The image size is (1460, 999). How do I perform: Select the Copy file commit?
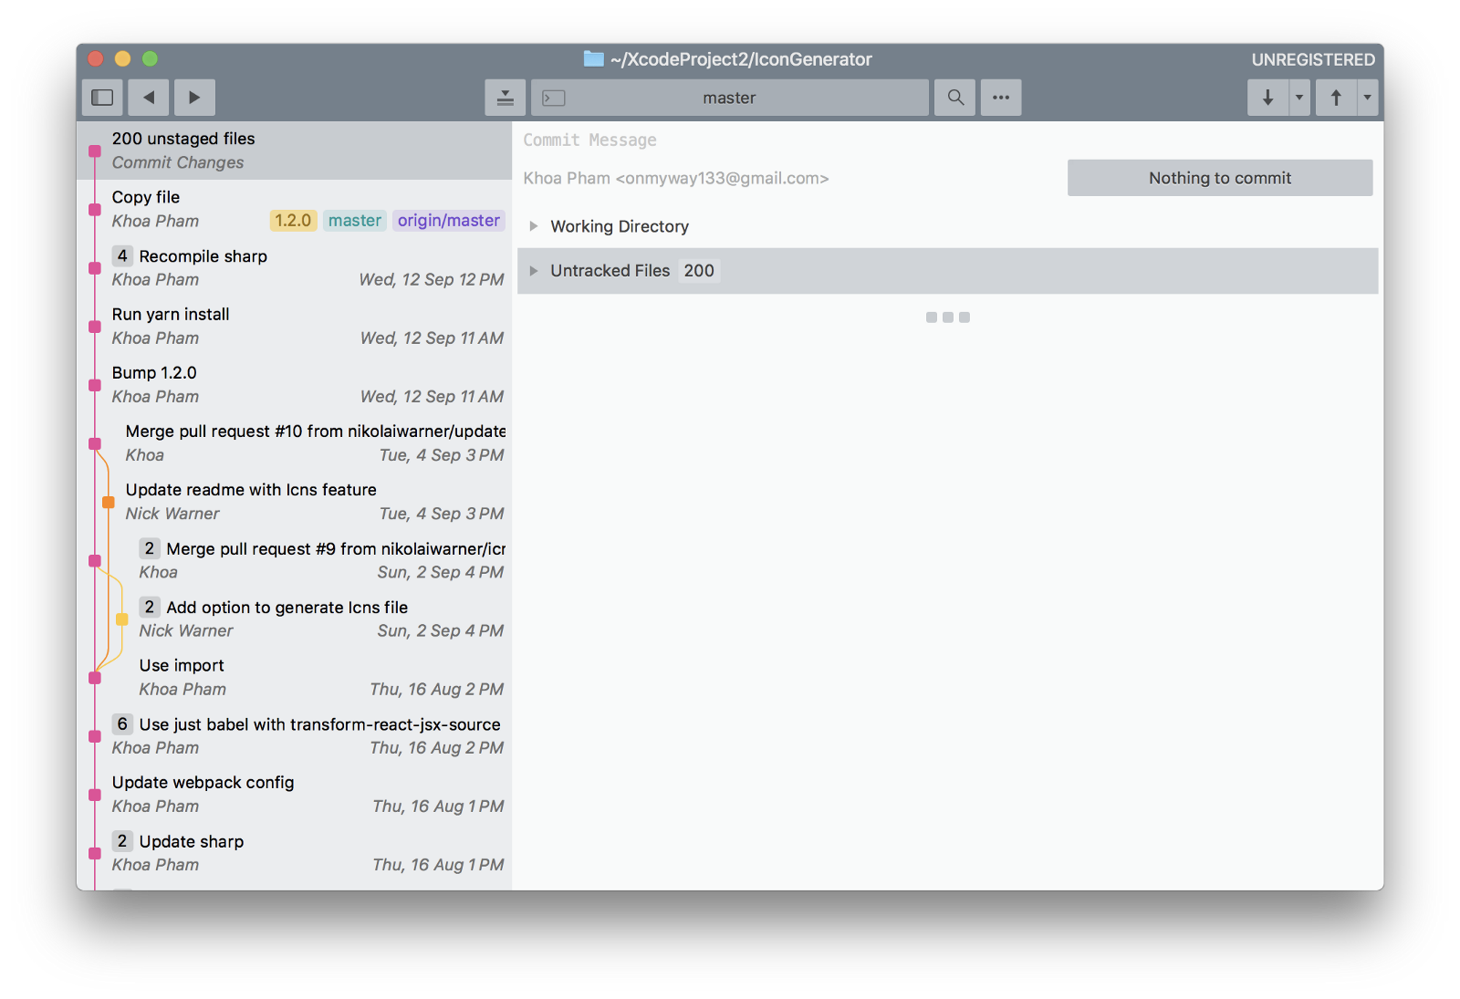coord(295,209)
